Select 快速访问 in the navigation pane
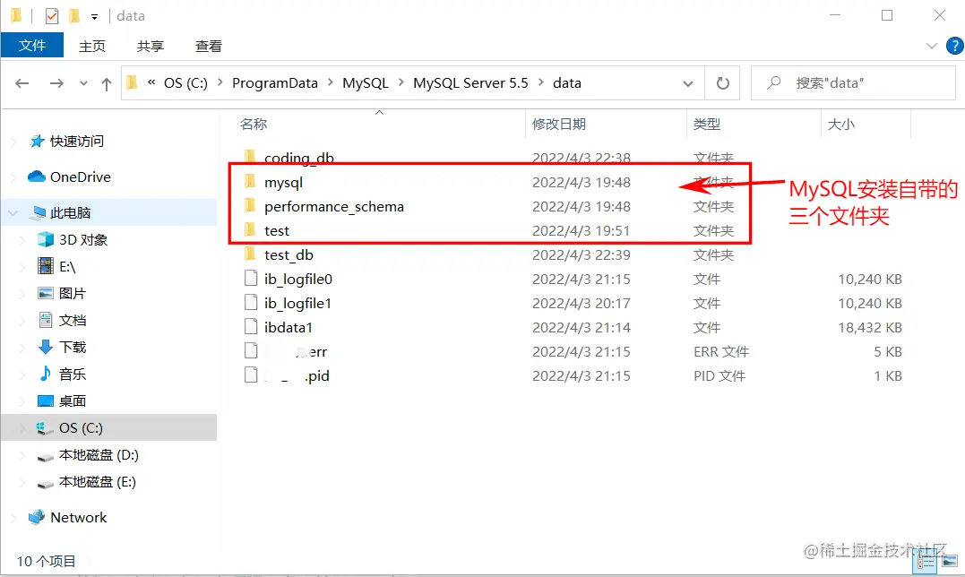965x577 pixels. click(76, 142)
